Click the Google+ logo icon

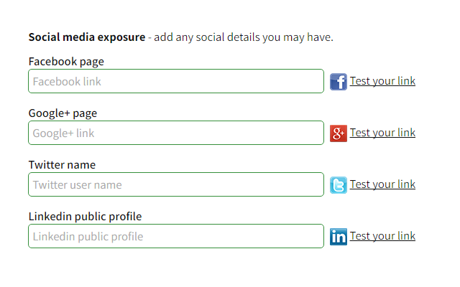point(338,133)
